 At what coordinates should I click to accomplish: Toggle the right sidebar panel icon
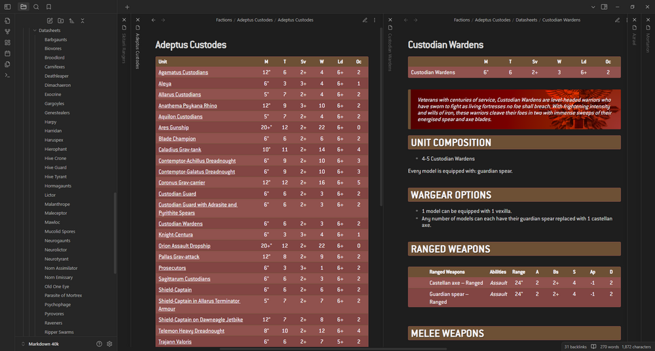pos(604,7)
